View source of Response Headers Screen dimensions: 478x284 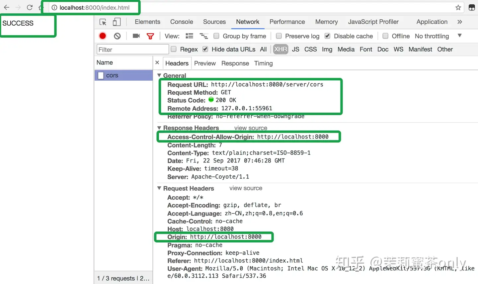251,128
